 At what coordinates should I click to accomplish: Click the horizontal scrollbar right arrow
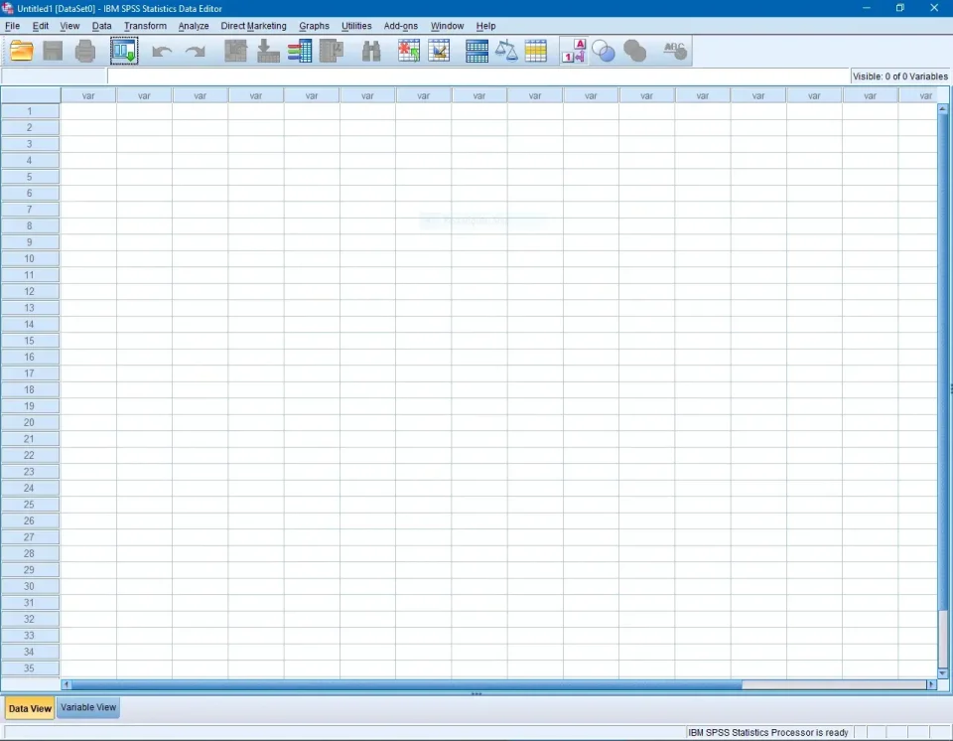pos(931,684)
